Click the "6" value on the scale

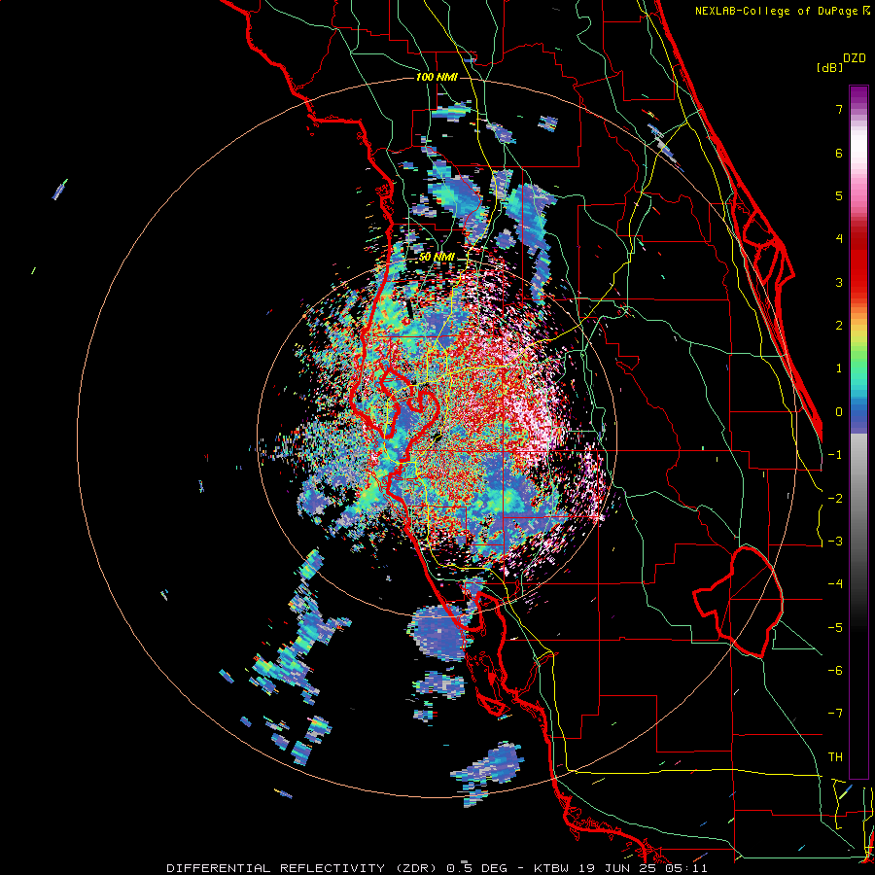pyautogui.click(x=839, y=153)
